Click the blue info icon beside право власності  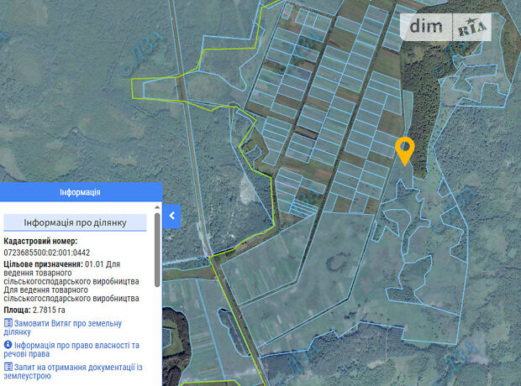coord(8,345)
